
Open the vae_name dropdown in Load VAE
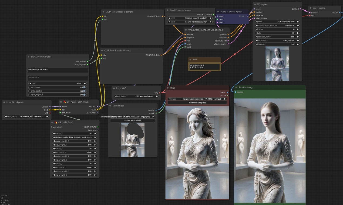[x=136, y=96]
